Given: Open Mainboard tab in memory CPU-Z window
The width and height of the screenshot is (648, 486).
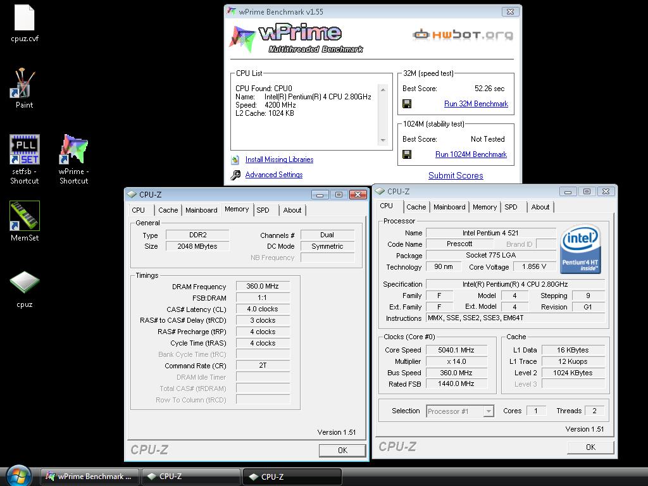Looking at the screenshot, I should tap(201, 210).
